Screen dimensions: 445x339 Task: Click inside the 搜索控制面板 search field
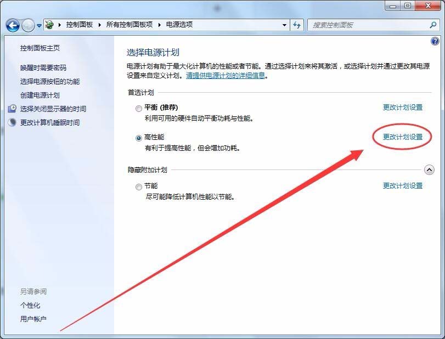pos(357,25)
